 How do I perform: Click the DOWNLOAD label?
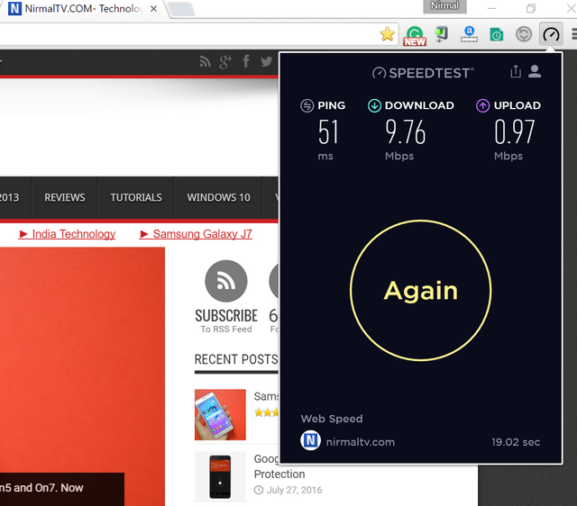tap(419, 105)
